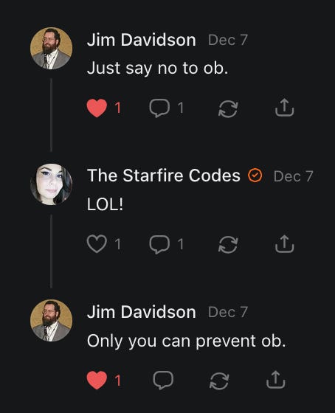Viewport: 335px width, 413px height.
Task: Open Jim Davidson's name on the first comment
Action: point(142,40)
